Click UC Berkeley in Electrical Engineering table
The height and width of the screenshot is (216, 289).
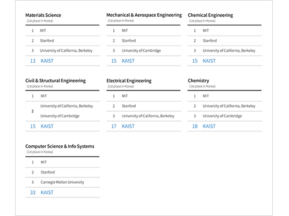(148, 116)
